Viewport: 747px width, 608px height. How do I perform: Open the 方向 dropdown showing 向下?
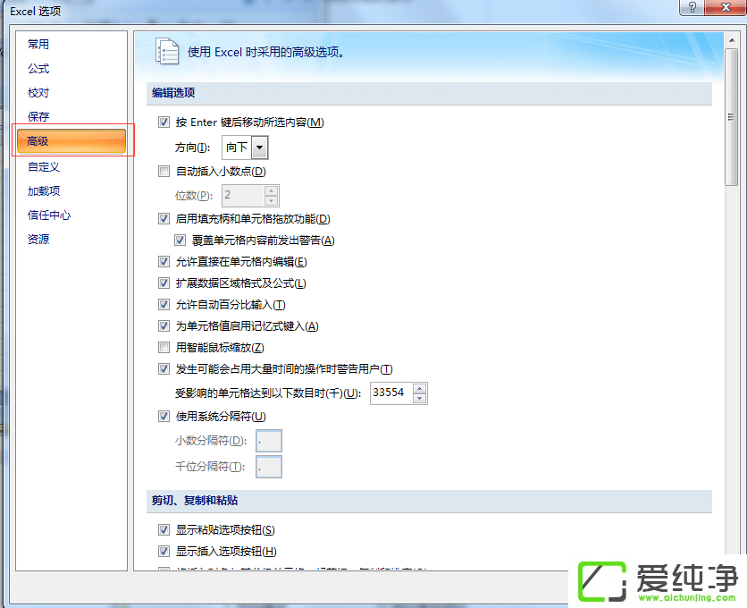(x=259, y=148)
